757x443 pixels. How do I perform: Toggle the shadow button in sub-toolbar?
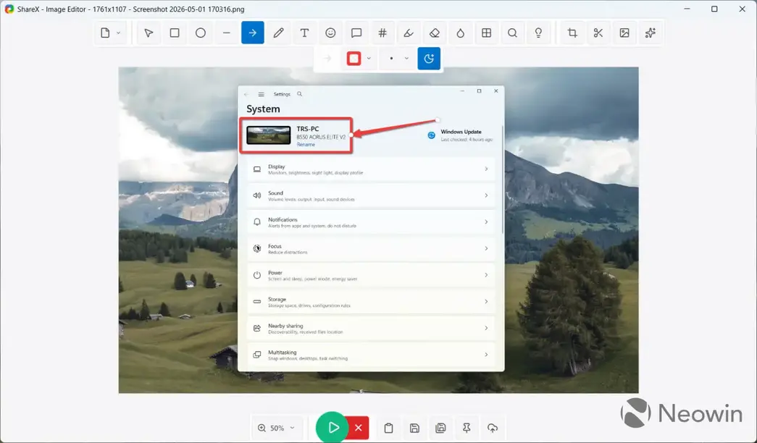[x=429, y=59]
